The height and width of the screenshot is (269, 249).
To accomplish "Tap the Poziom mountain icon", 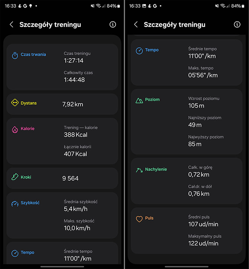I will point(139,100).
